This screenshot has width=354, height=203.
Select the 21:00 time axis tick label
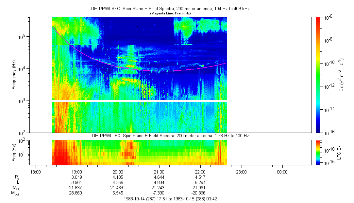pyautogui.click(x=159, y=172)
